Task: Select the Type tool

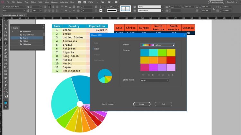Action: pos(6,43)
